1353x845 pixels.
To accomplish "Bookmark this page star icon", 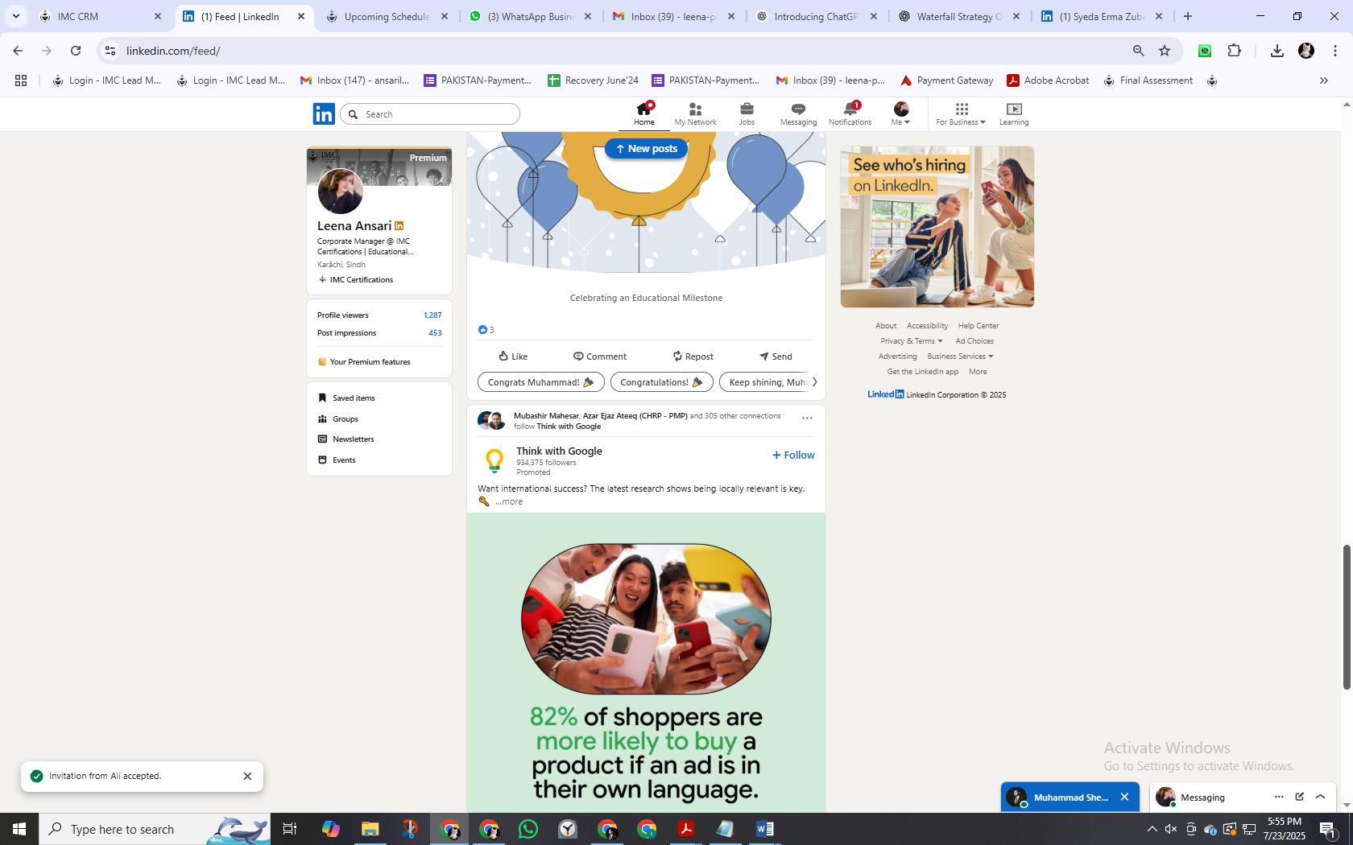I will pos(1165,51).
